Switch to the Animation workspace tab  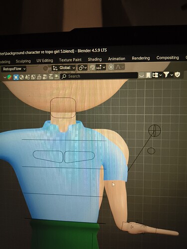[x=117, y=59]
